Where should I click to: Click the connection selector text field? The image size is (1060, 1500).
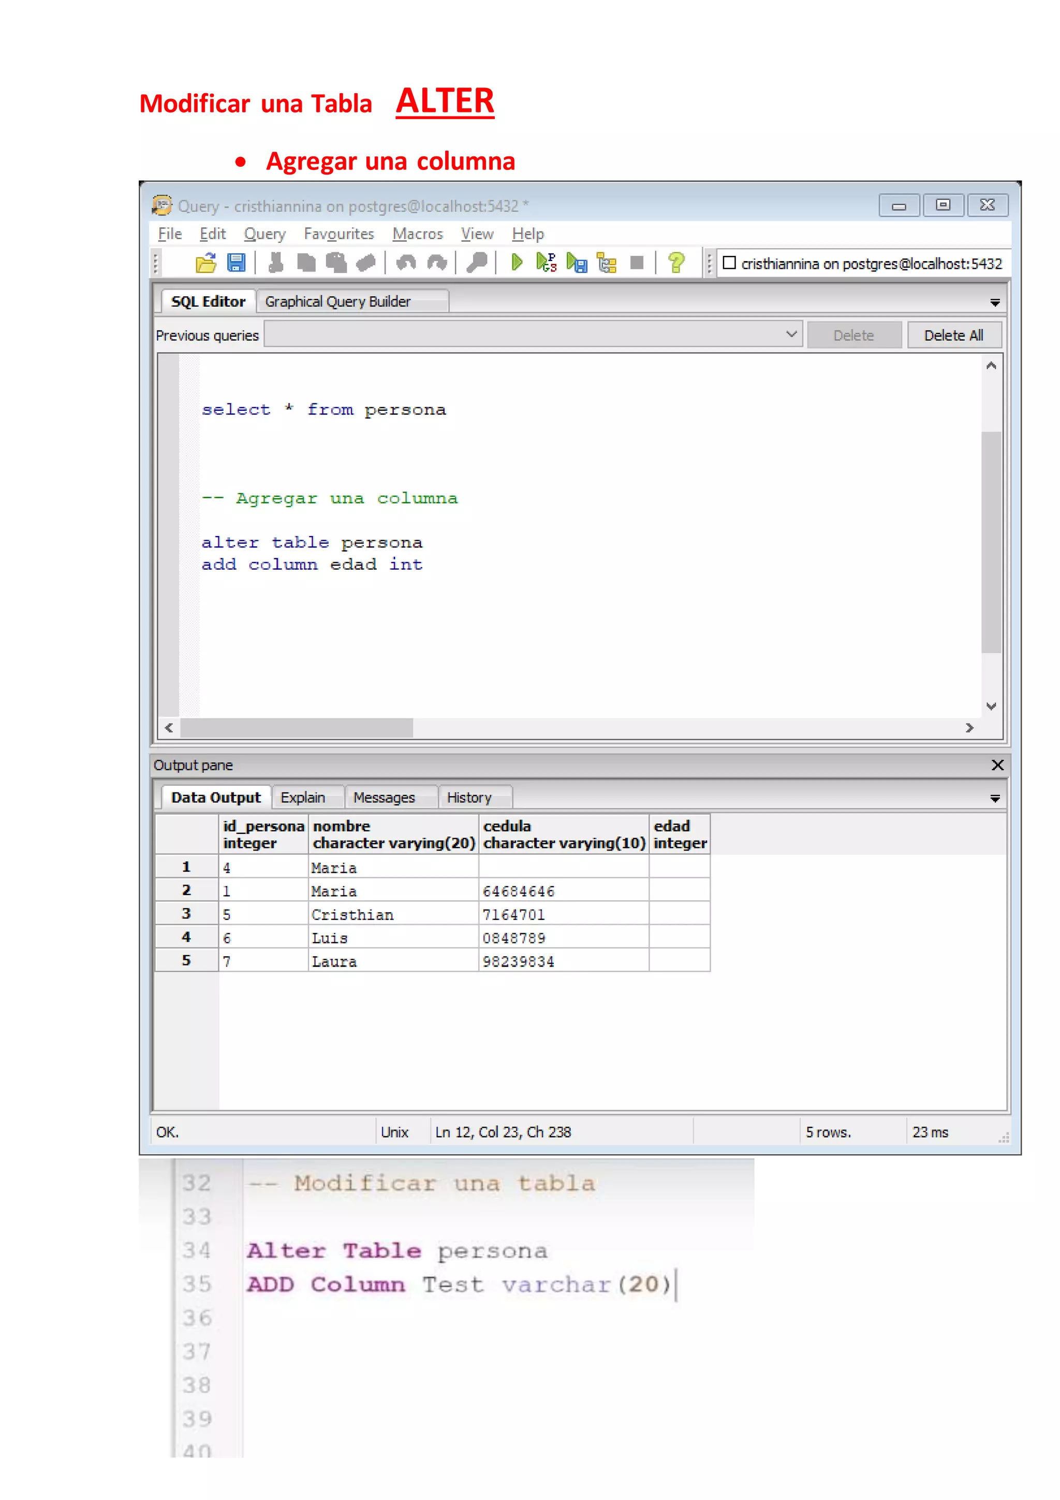pyautogui.click(x=864, y=263)
